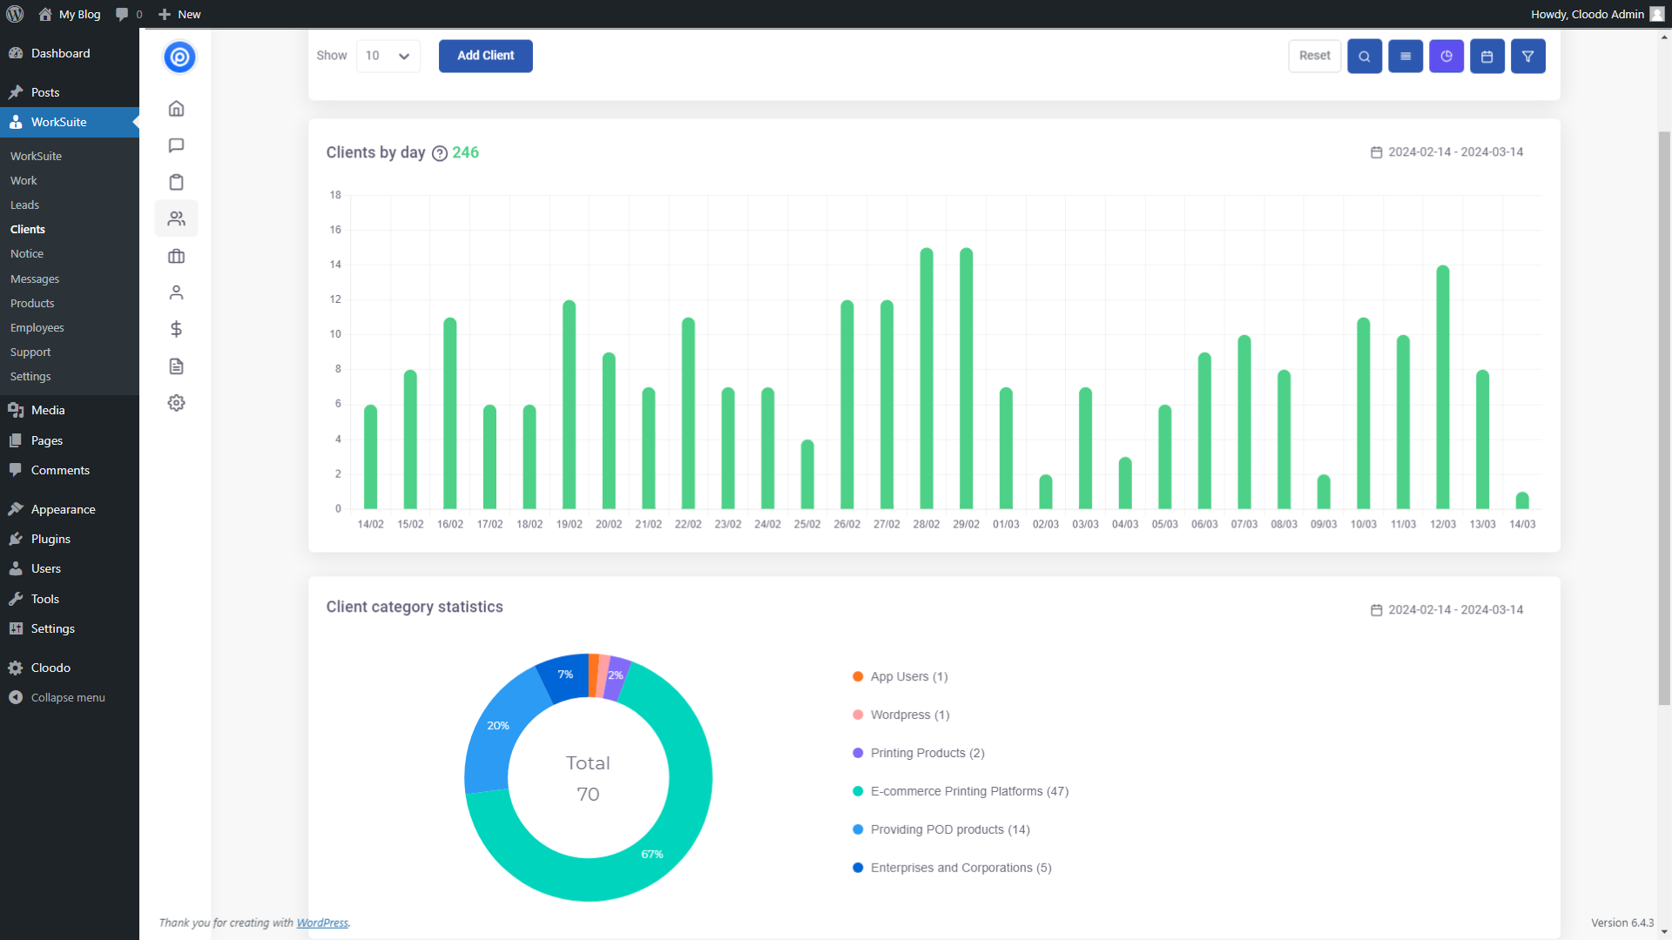This screenshot has width=1672, height=940.
Task: Click the clients/people icon in sidebar
Action: pyautogui.click(x=177, y=218)
